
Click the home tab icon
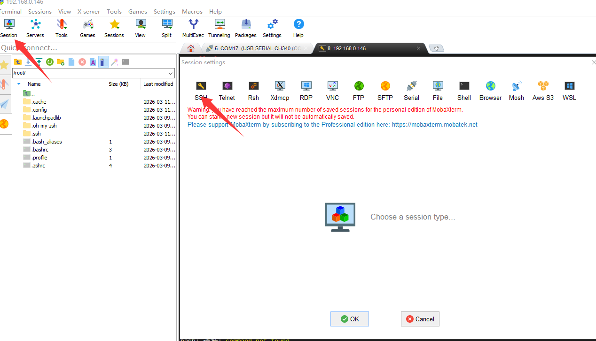[x=191, y=48]
